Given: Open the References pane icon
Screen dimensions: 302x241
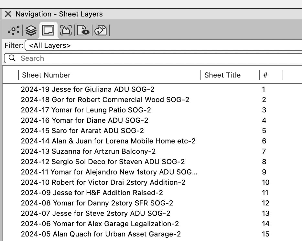Looking at the screenshot, I should click(101, 30).
